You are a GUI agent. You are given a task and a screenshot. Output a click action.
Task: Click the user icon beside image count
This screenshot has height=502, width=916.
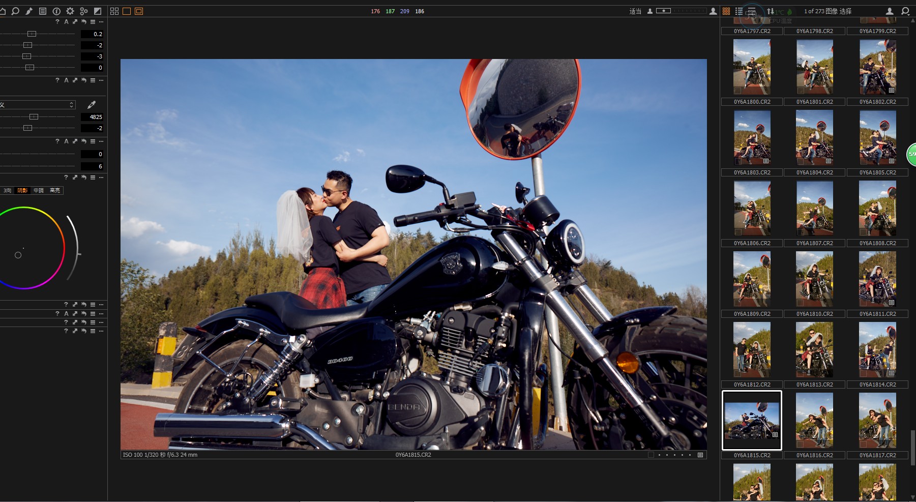pos(890,11)
